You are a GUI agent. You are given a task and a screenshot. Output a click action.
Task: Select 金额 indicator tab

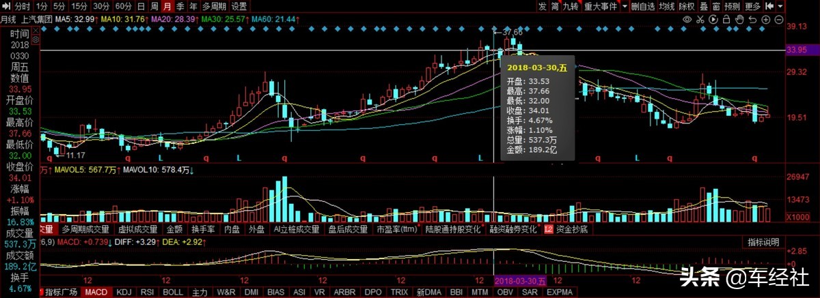[x=174, y=230]
